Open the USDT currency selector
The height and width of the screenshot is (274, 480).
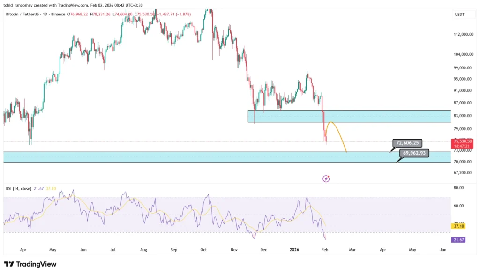(x=459, y=15)
